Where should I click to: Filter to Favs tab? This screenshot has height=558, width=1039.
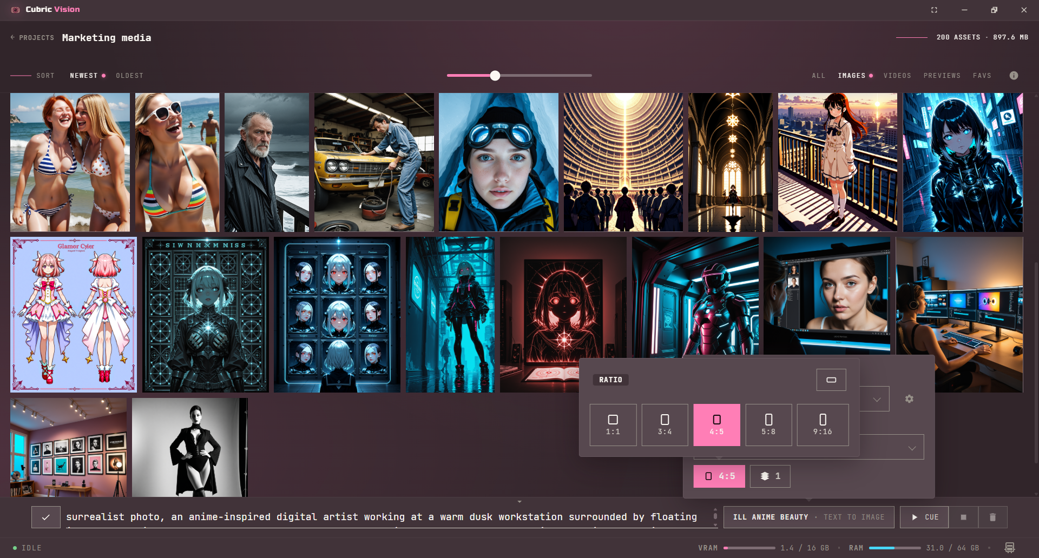click(x=982, y=76)
